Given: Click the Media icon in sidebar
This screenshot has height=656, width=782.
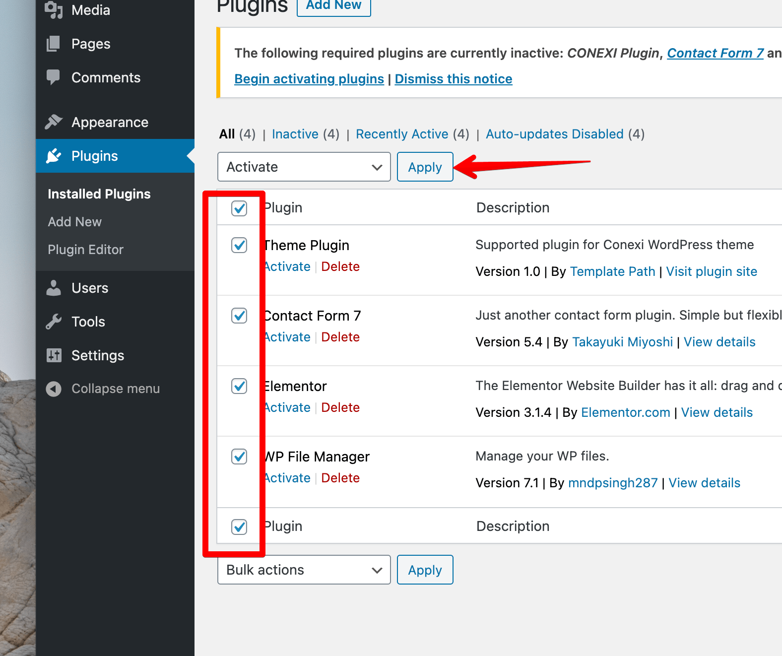Looking at the screenshot, I should tap(54, 10).
